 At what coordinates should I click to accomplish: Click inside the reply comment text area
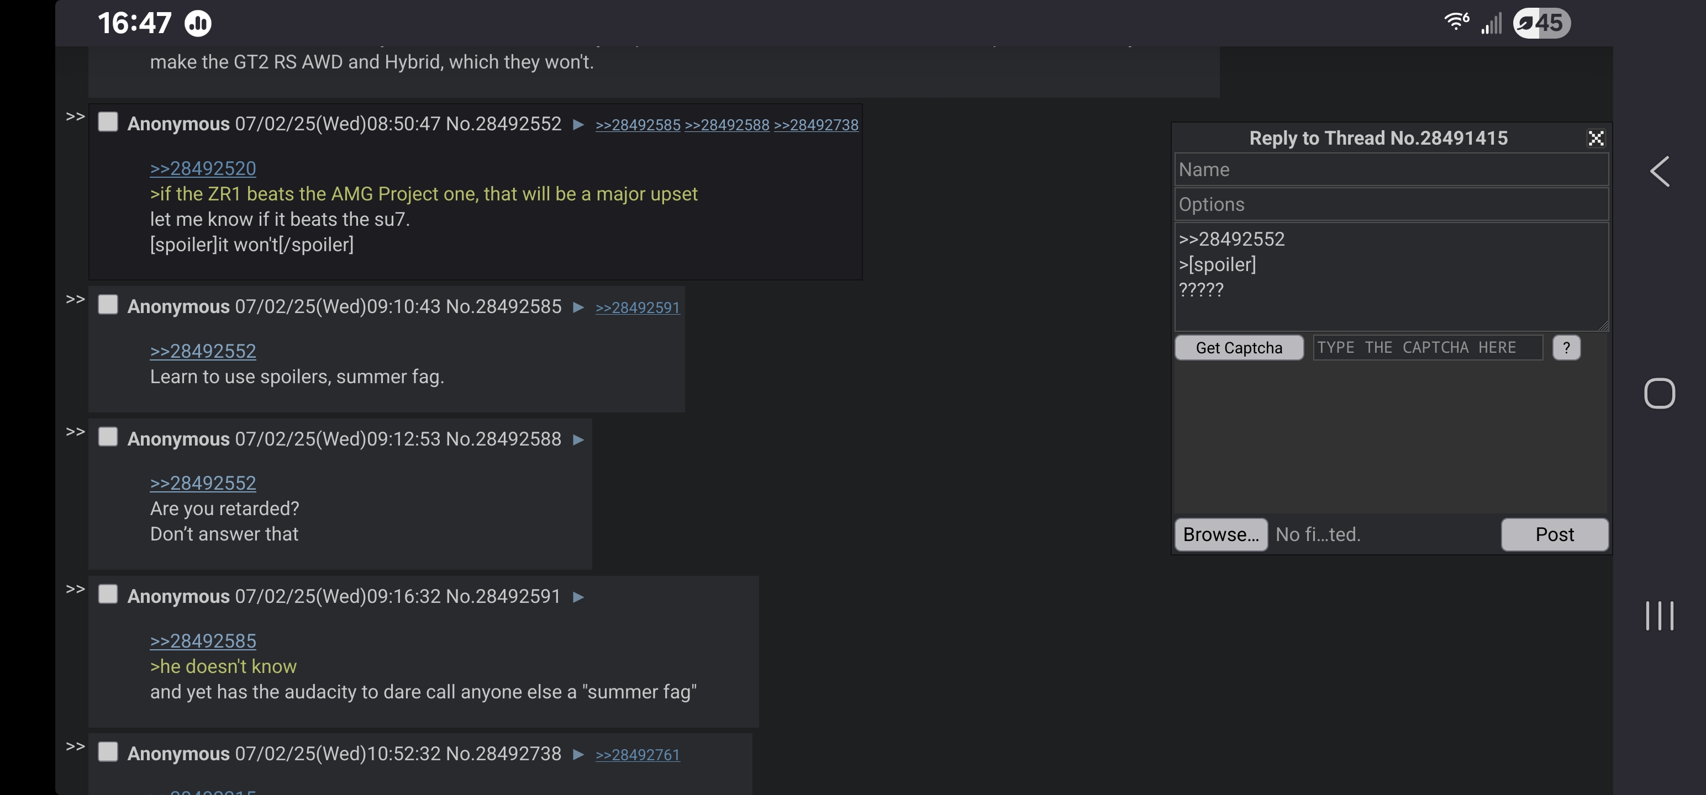click(1391, 276)
